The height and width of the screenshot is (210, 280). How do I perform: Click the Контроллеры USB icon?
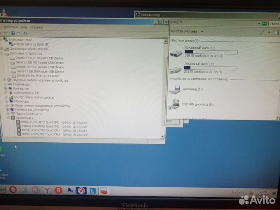click(x=10, y=93)
